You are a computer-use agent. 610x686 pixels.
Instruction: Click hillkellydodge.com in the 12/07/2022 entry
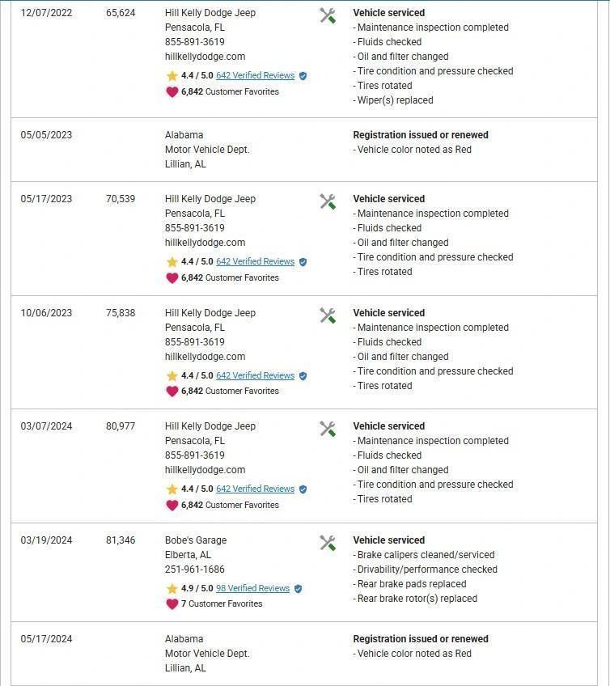coord(205,57)
